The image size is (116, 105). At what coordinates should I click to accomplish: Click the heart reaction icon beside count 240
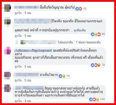click(x=94, y=99)
